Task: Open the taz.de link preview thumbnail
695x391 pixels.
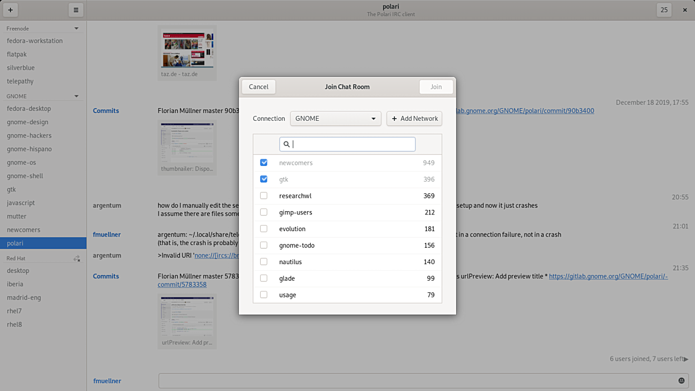Action: click(187, 50)
